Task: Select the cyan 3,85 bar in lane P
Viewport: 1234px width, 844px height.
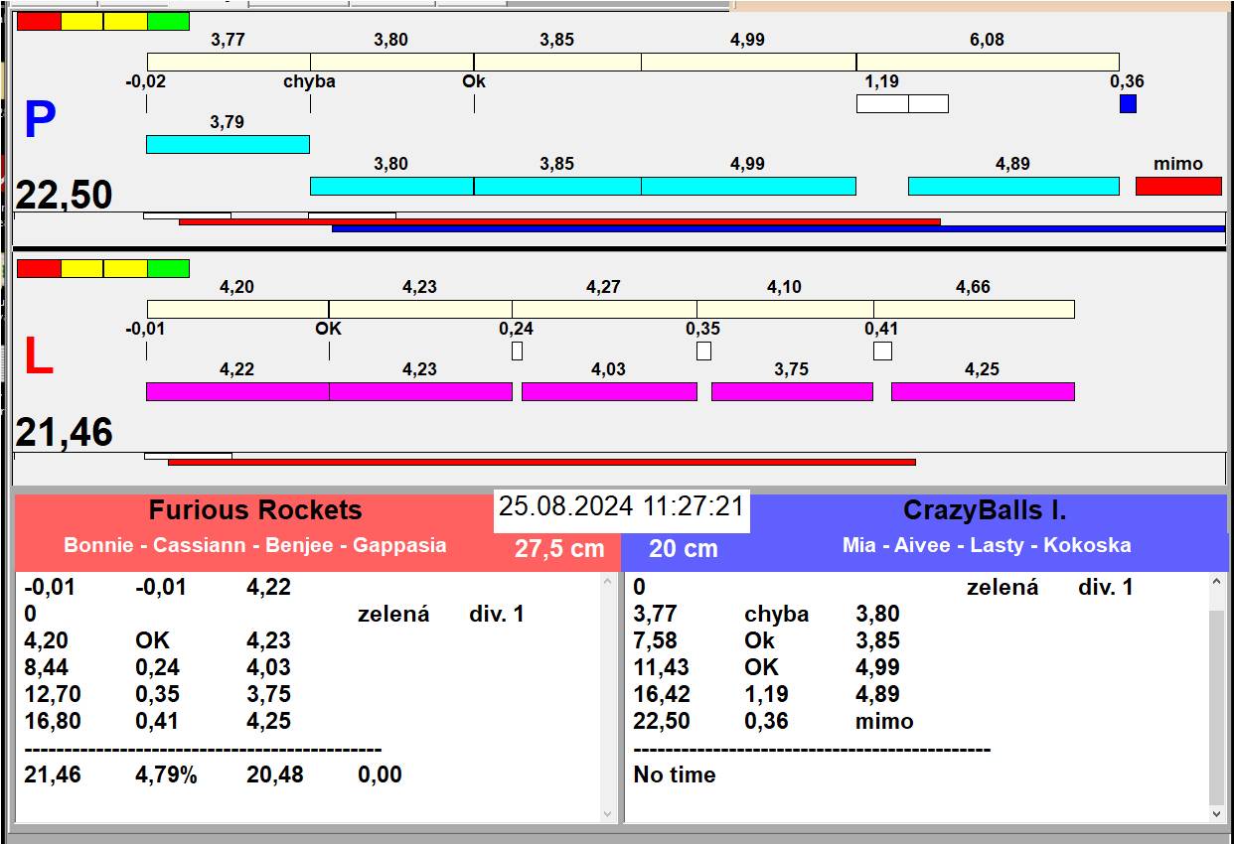Action: coord(557,186)
